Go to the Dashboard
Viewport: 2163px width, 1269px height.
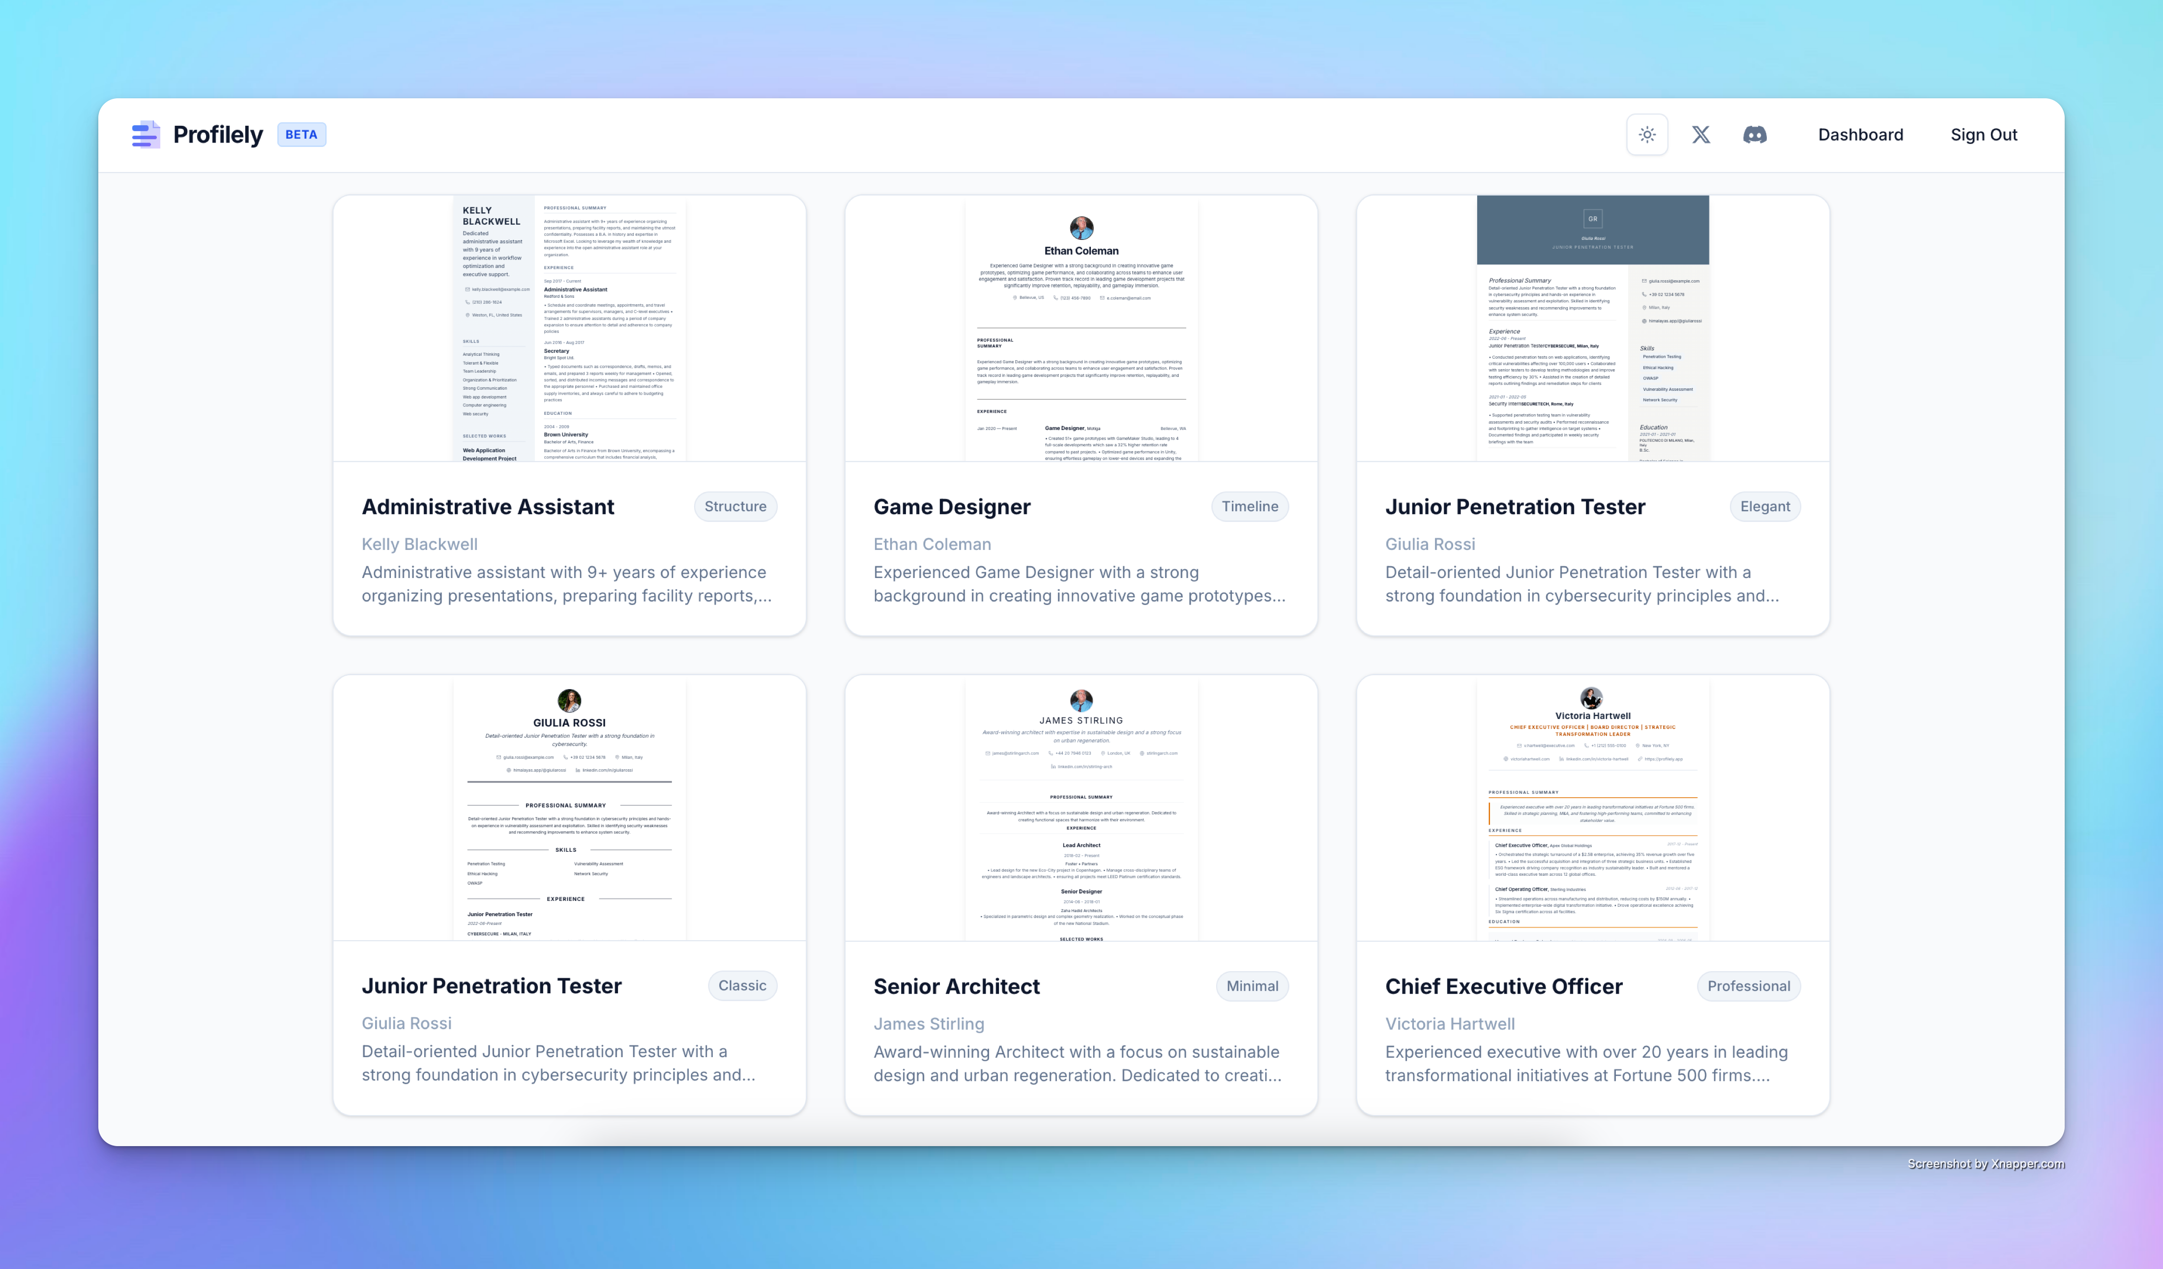coord(1861,135)
